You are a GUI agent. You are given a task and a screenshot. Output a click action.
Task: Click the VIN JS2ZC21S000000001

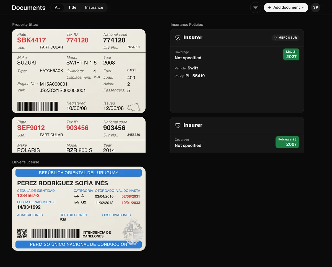(63, 90)
